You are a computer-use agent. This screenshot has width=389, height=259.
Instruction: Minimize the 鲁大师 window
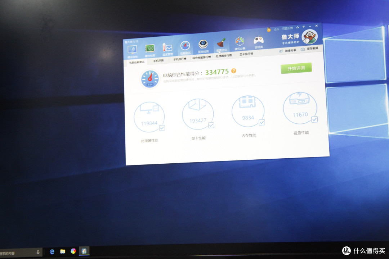point(310,26)
